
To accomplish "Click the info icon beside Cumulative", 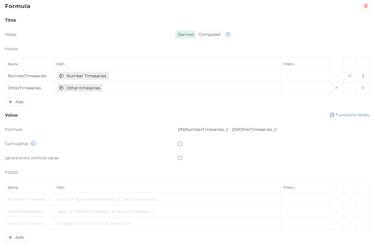I will coord(33,144).
